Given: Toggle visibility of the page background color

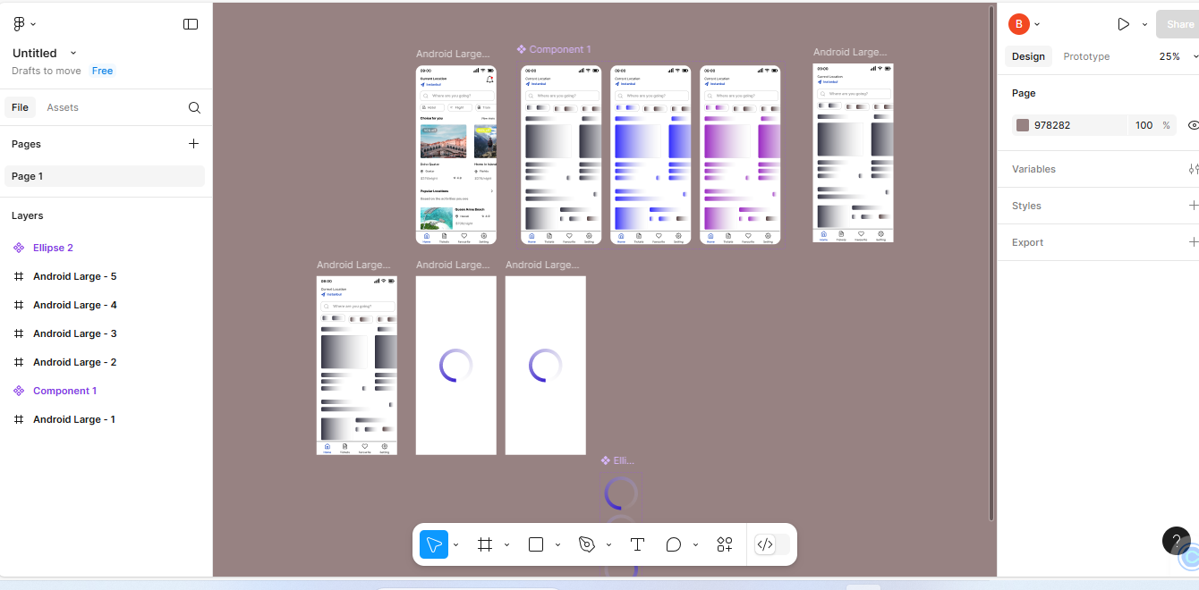Looking at the screenshot, I should [x=1194, y=125].
